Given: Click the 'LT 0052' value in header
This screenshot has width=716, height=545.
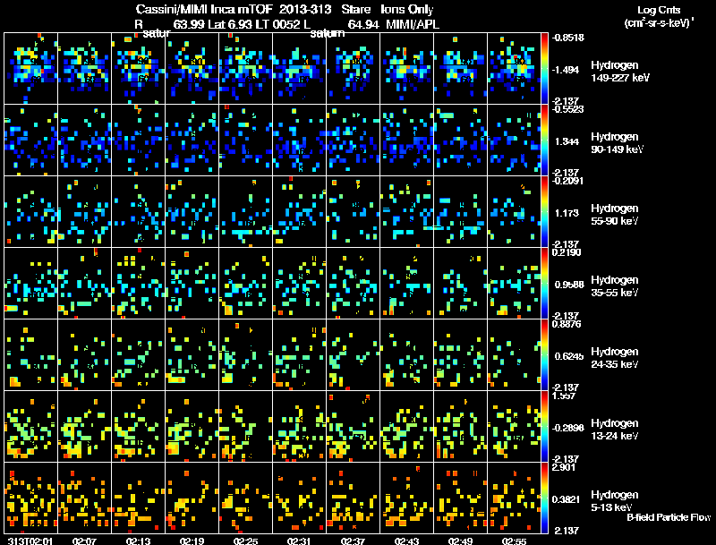Looking at the screenshot, I should [x=278, y=25].
